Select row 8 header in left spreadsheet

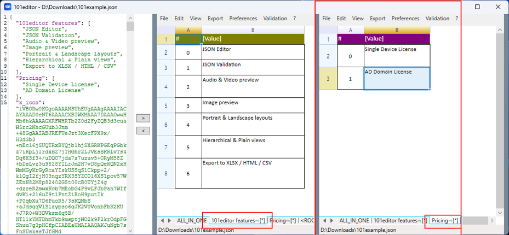166,173
